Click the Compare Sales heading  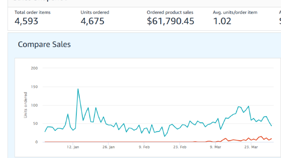(44, 44)
